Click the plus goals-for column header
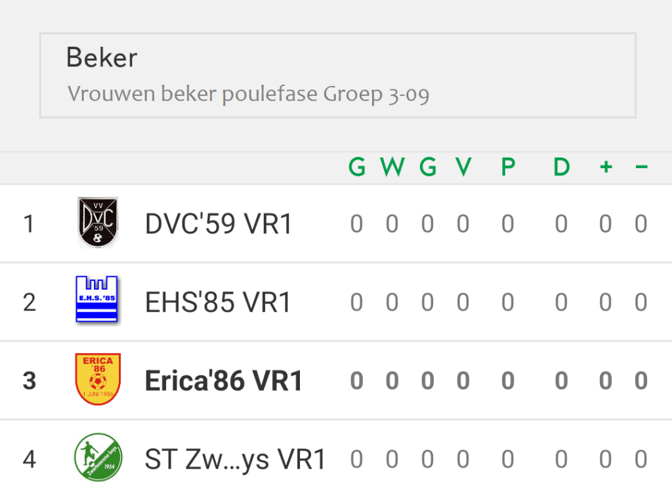The width and height of the screenshot is (672, 497). pyautogui.click(x=606, y=167)
